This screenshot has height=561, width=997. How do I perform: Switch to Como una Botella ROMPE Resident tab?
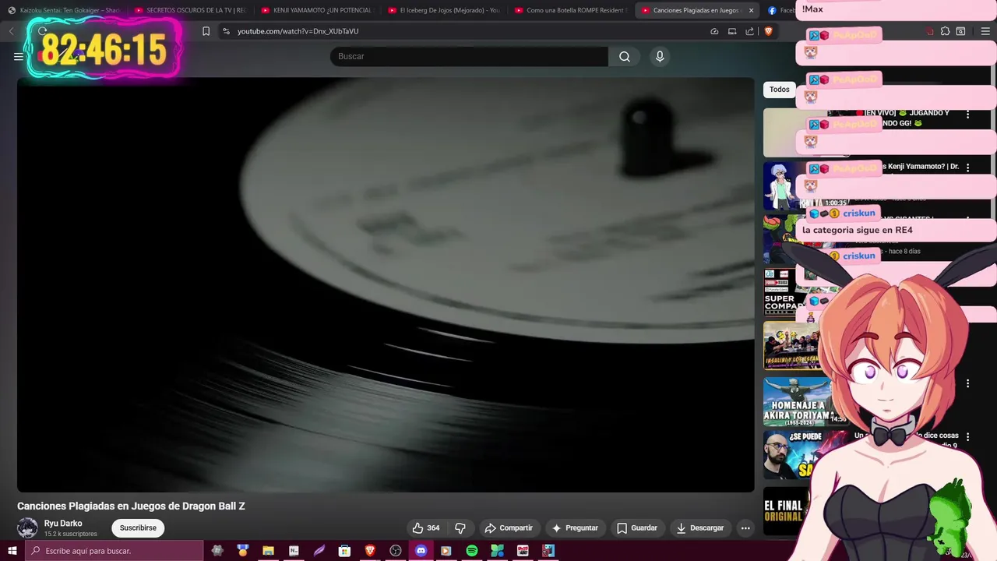point(571,10)
